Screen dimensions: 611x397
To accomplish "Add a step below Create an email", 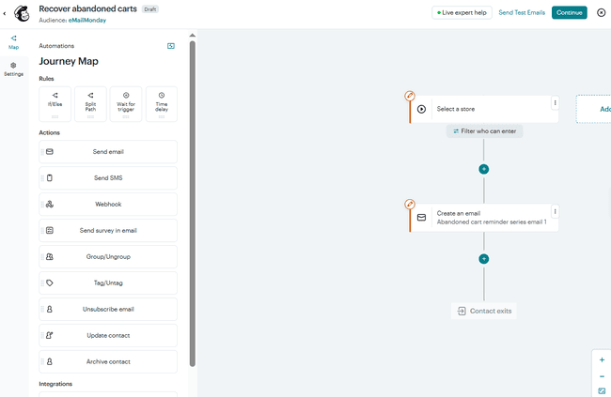I will pyautogui.click(x=484, y=258).
